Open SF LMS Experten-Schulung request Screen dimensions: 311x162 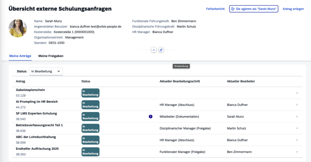pyautogui.click(x=36, y=114)
